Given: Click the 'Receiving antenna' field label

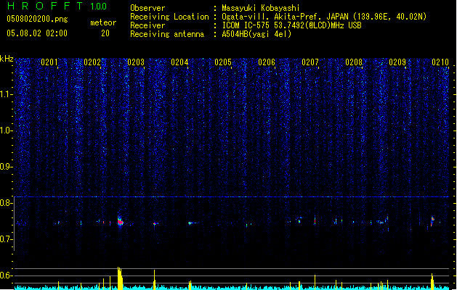Looking at the screenshot, I should click(x=167, y=34).
